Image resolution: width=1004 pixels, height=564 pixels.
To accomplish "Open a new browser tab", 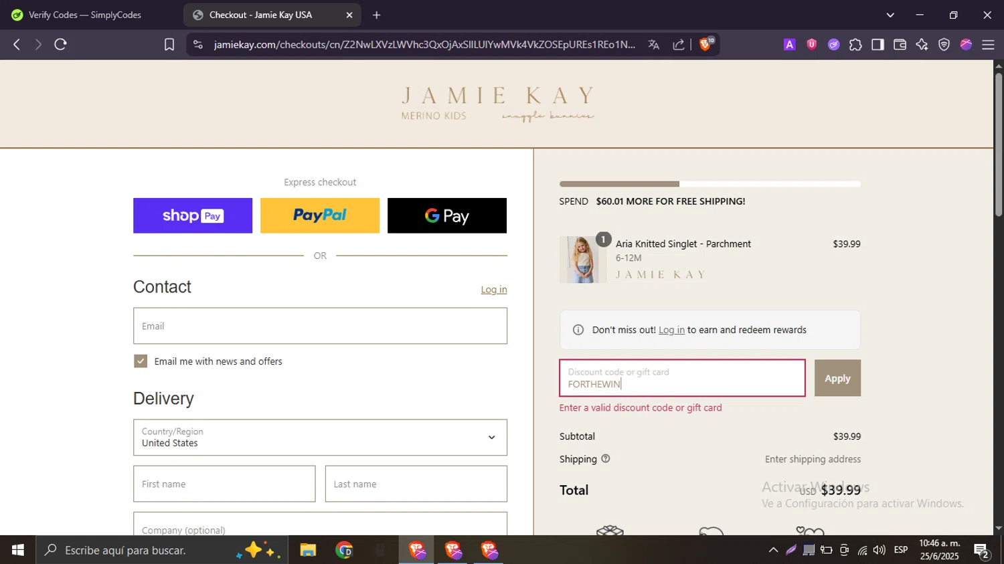I will pos(377,15).
